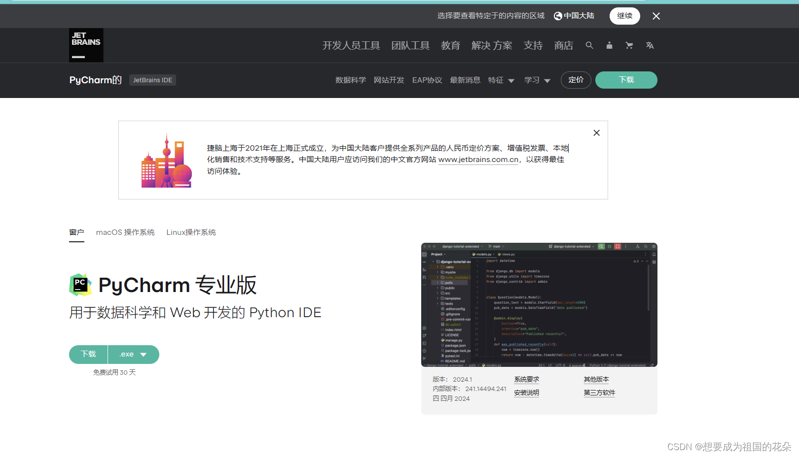The image size is (799, 456).
Task: Click the PyCharm 专业版 heading
Action: (178, 285)
